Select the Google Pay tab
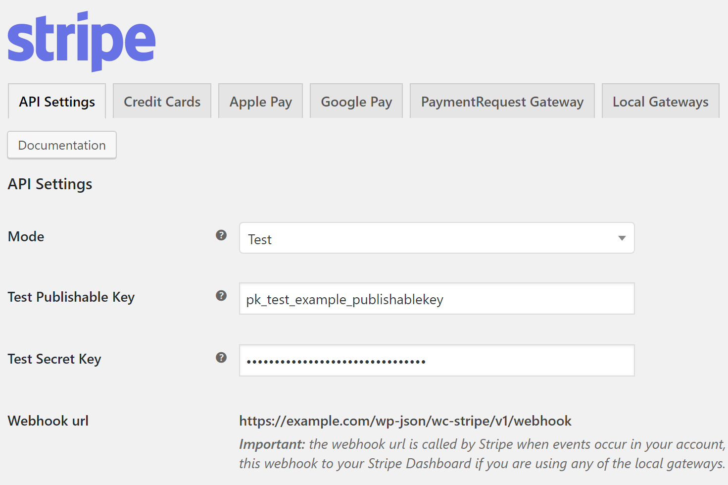 click(x=356, y=101)
